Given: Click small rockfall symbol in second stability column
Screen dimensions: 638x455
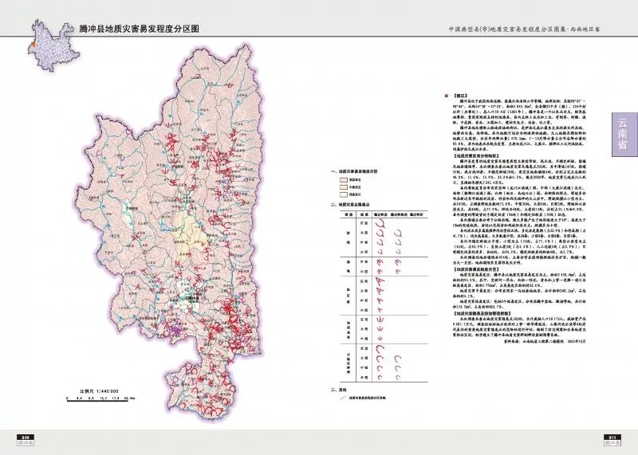Looking at the screenshot, I should pos(397,272).
